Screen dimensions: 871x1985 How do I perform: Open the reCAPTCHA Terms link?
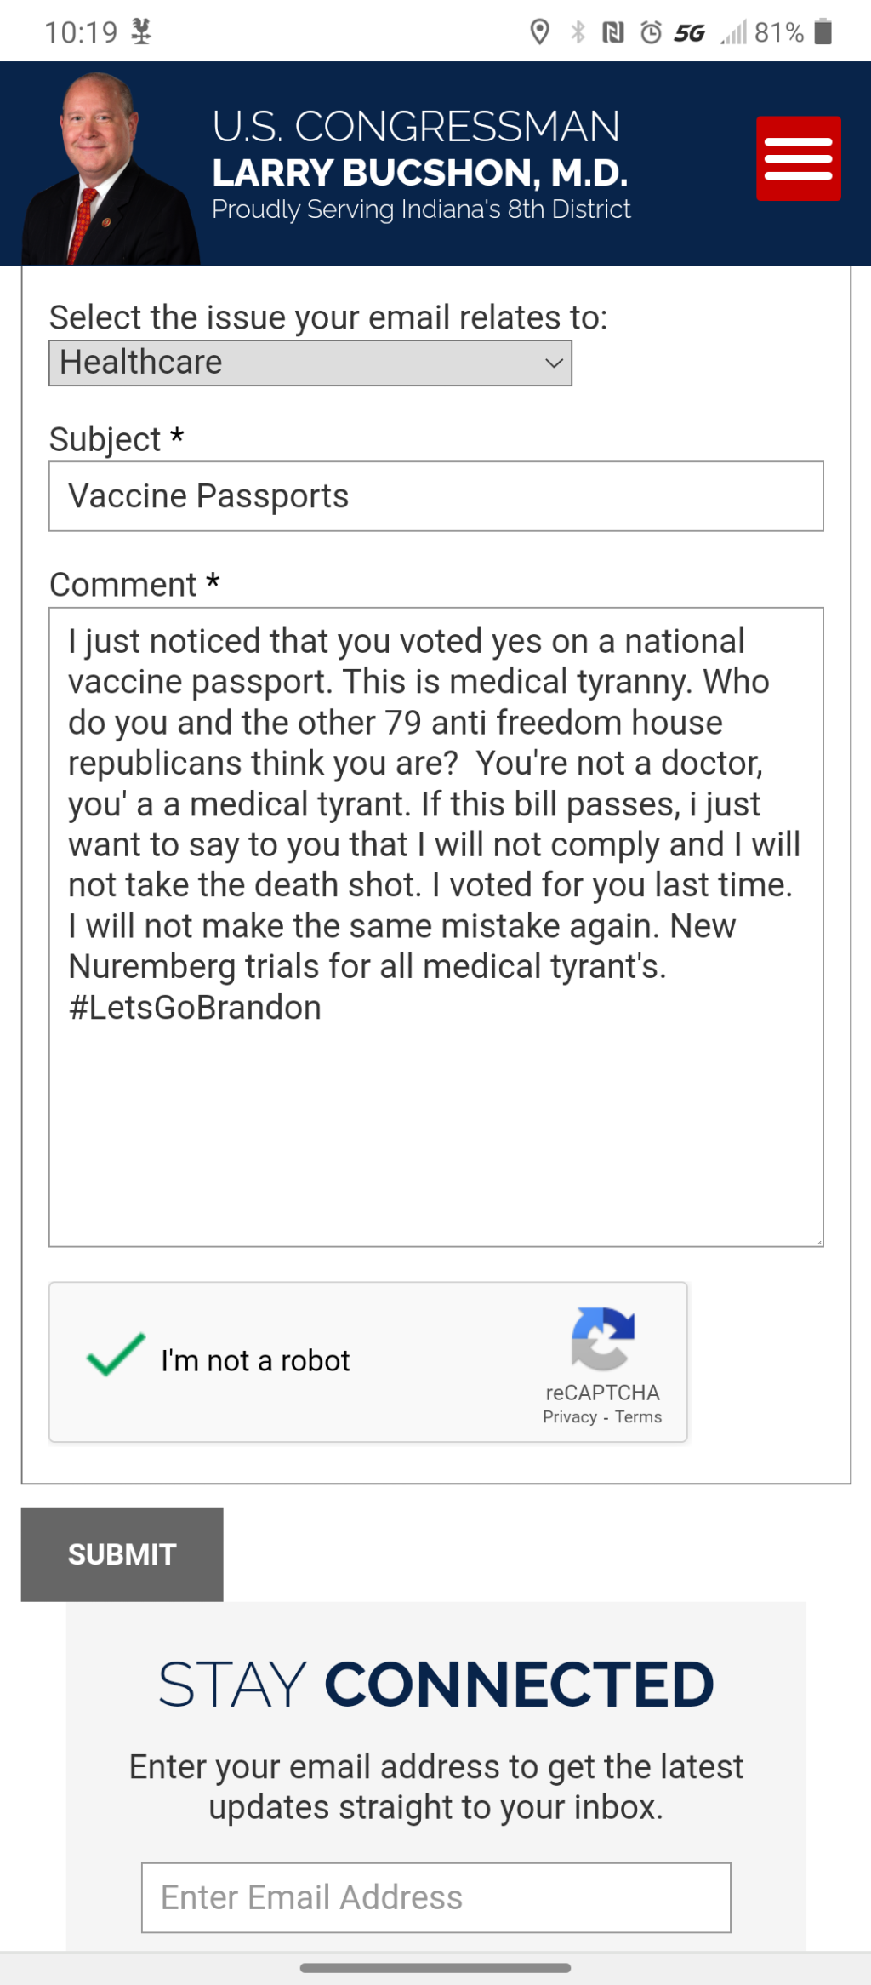tap(638, 1417)
